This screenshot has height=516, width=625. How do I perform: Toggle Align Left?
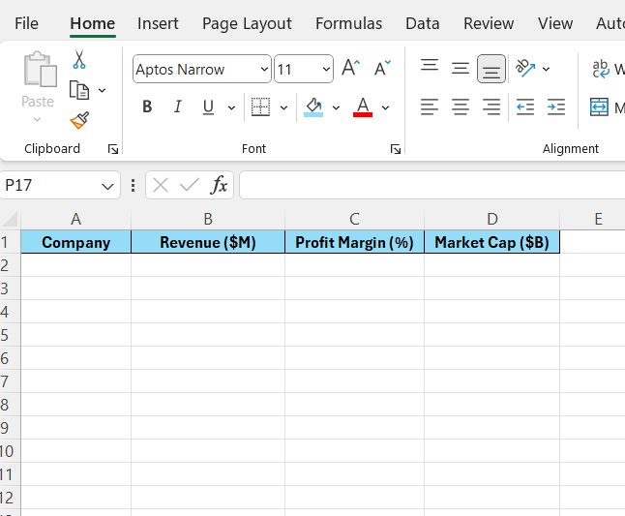coord(430,106)
